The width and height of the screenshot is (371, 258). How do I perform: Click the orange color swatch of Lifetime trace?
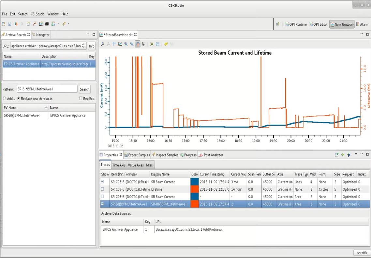pyautogui.click(x=194, y=189)
